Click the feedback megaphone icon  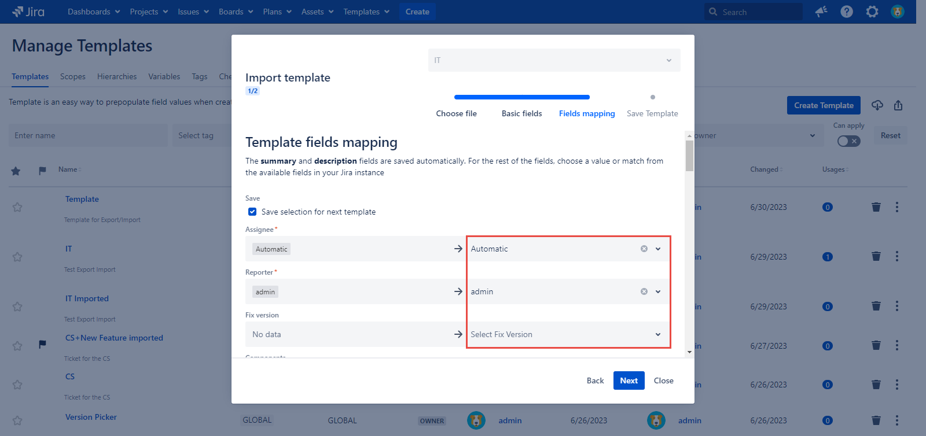[821, 12]
